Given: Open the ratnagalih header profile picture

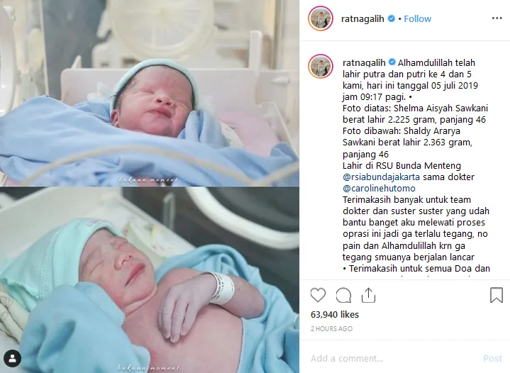Looking at the screenshot, I should [x=321, y=18].
